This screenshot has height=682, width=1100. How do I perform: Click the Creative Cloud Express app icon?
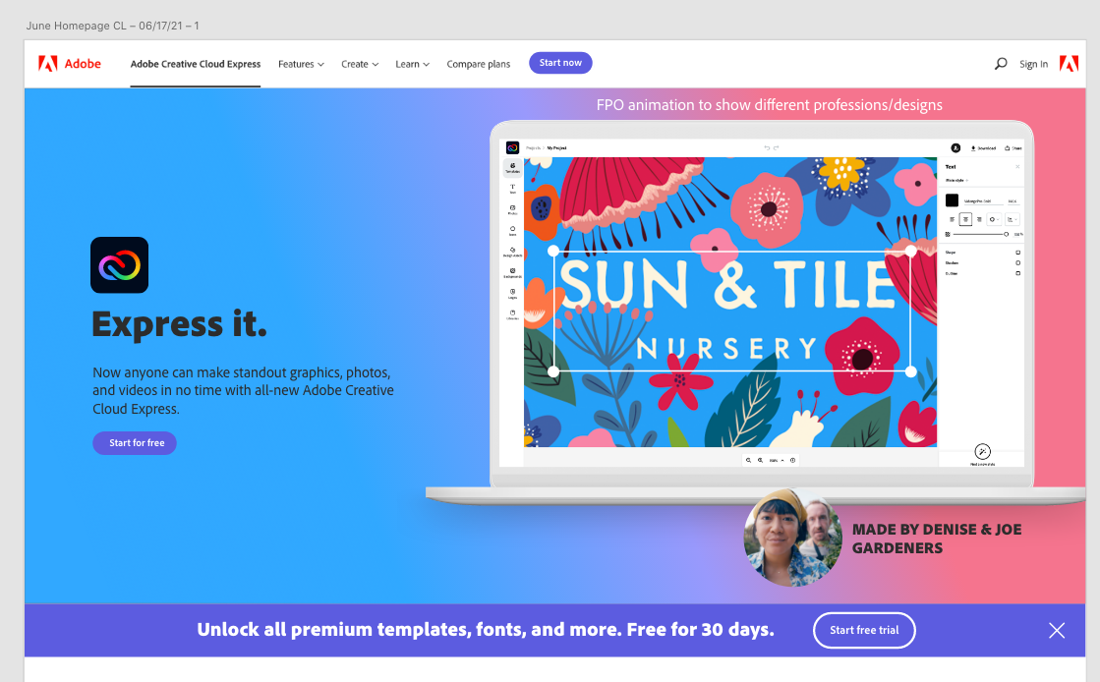click(x=119, y=264)
